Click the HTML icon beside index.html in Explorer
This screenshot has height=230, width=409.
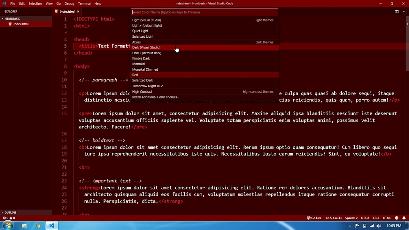pyautogui.click(x=10, y=24)
